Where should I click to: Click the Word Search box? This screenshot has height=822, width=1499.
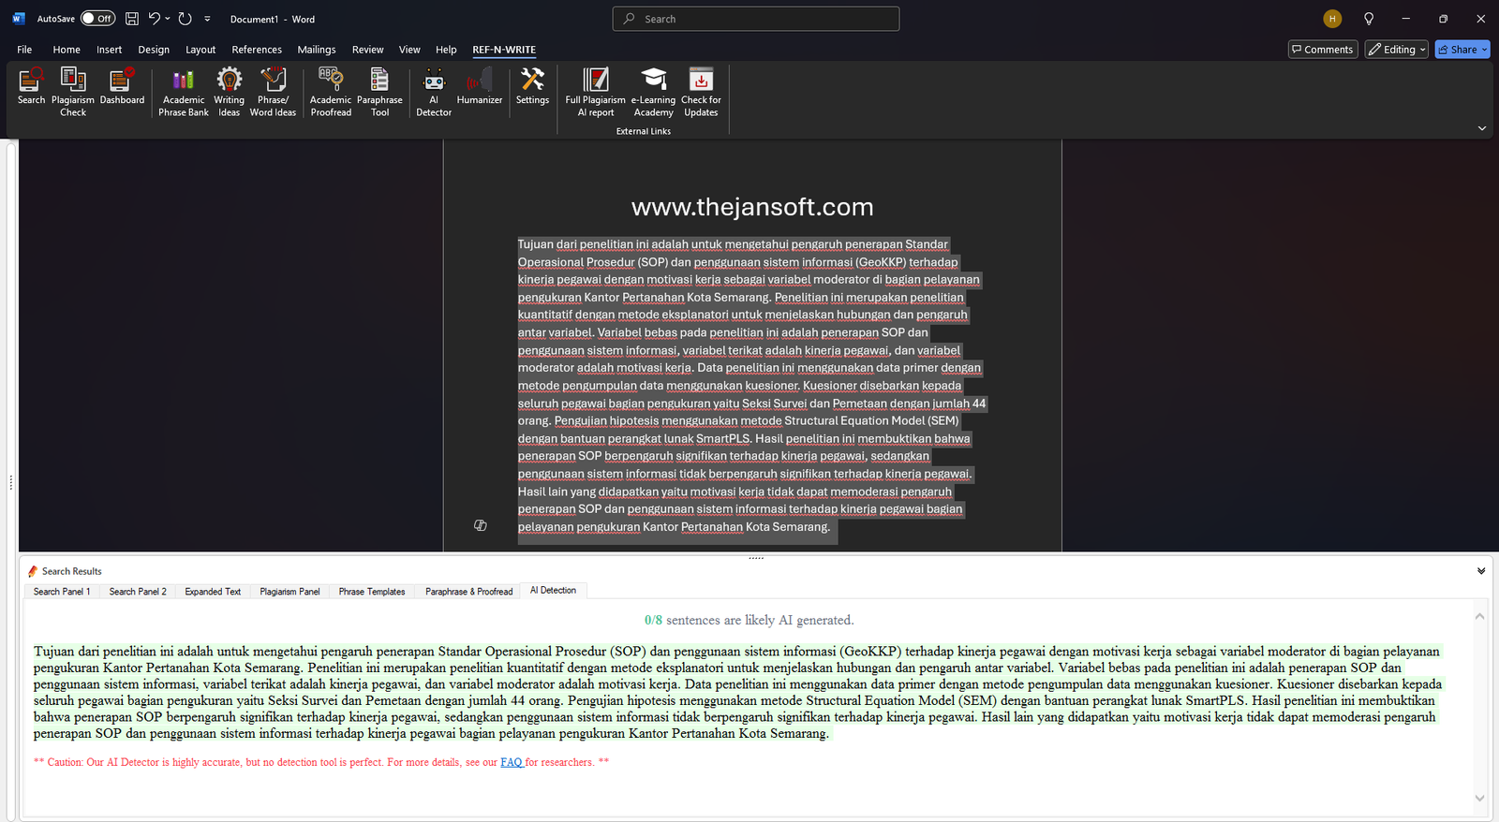(x=756, y=19)
